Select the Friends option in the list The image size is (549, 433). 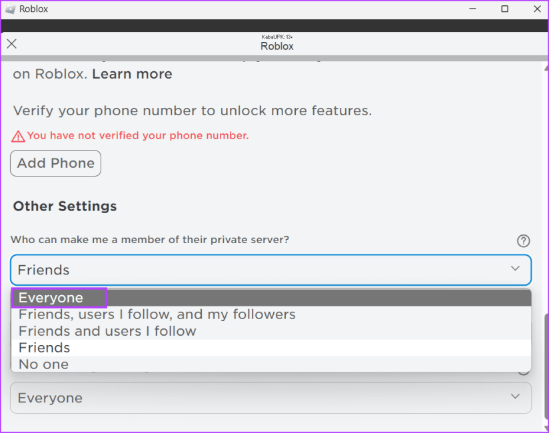[x=44, y=348]
